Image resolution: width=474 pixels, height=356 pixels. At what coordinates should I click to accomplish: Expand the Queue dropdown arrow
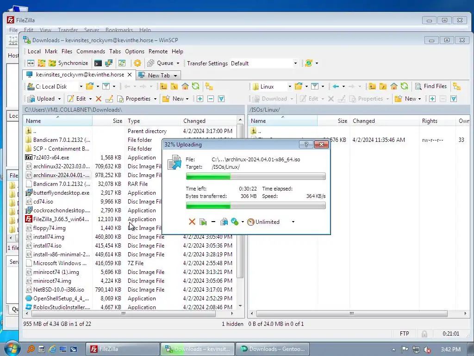pyautogui.click(x=178, y=63)
